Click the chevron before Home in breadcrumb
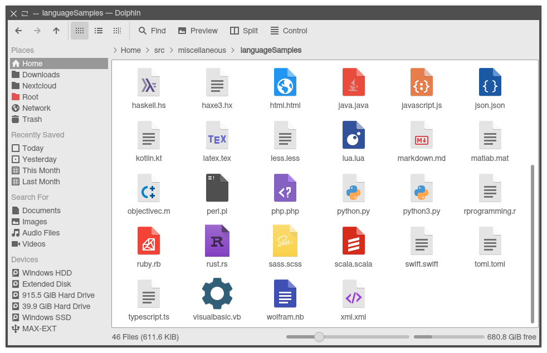The width and height of the screenshot is (547, 353). tap(115, 50)
